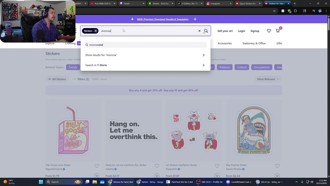This screenshot has height=186, width=330.
Task: Click into the search input field
Action: pyautogui.click(x=148, y=31)
